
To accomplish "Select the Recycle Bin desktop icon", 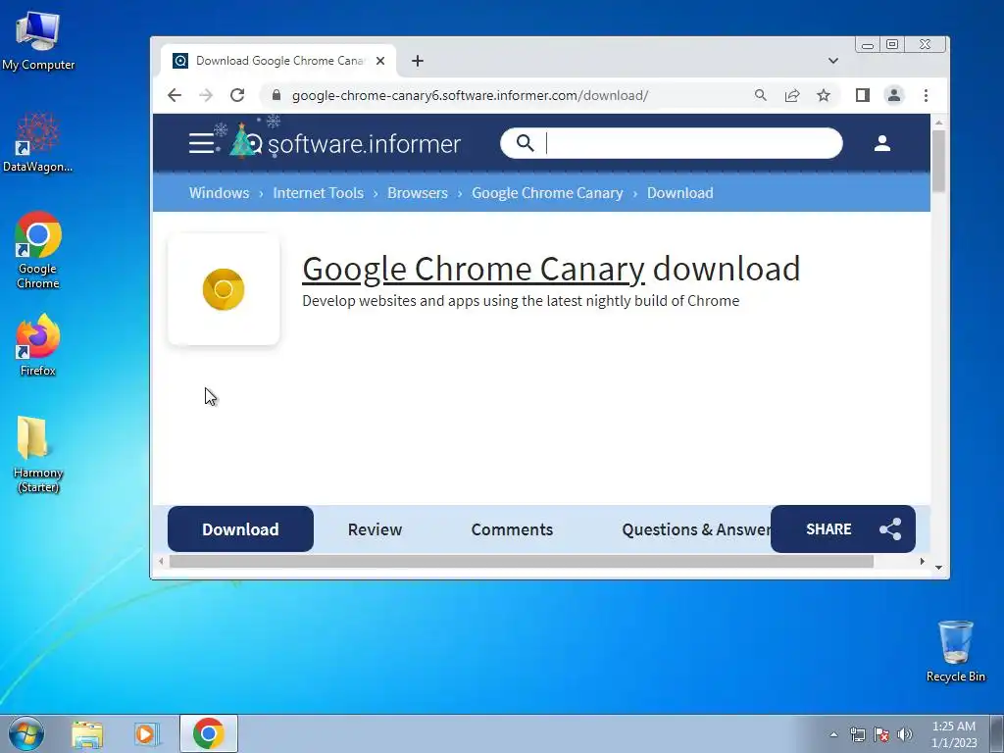I will [x=955, y=651].
